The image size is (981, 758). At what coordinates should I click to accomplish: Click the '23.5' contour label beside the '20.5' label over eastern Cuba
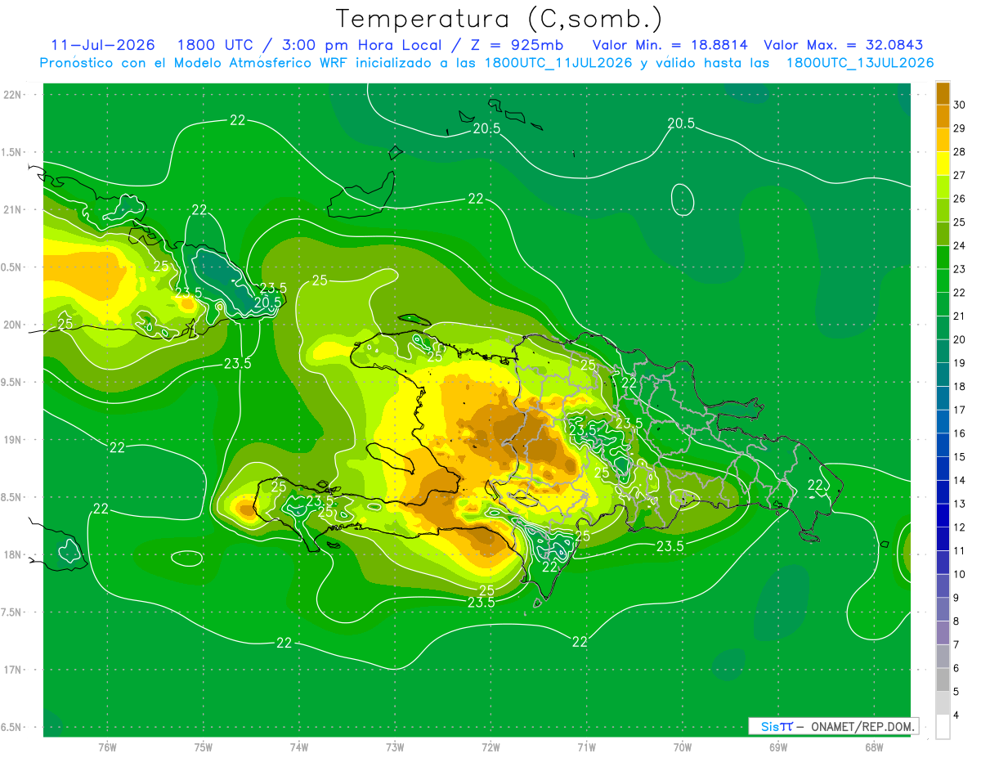[x=273, y=288]
